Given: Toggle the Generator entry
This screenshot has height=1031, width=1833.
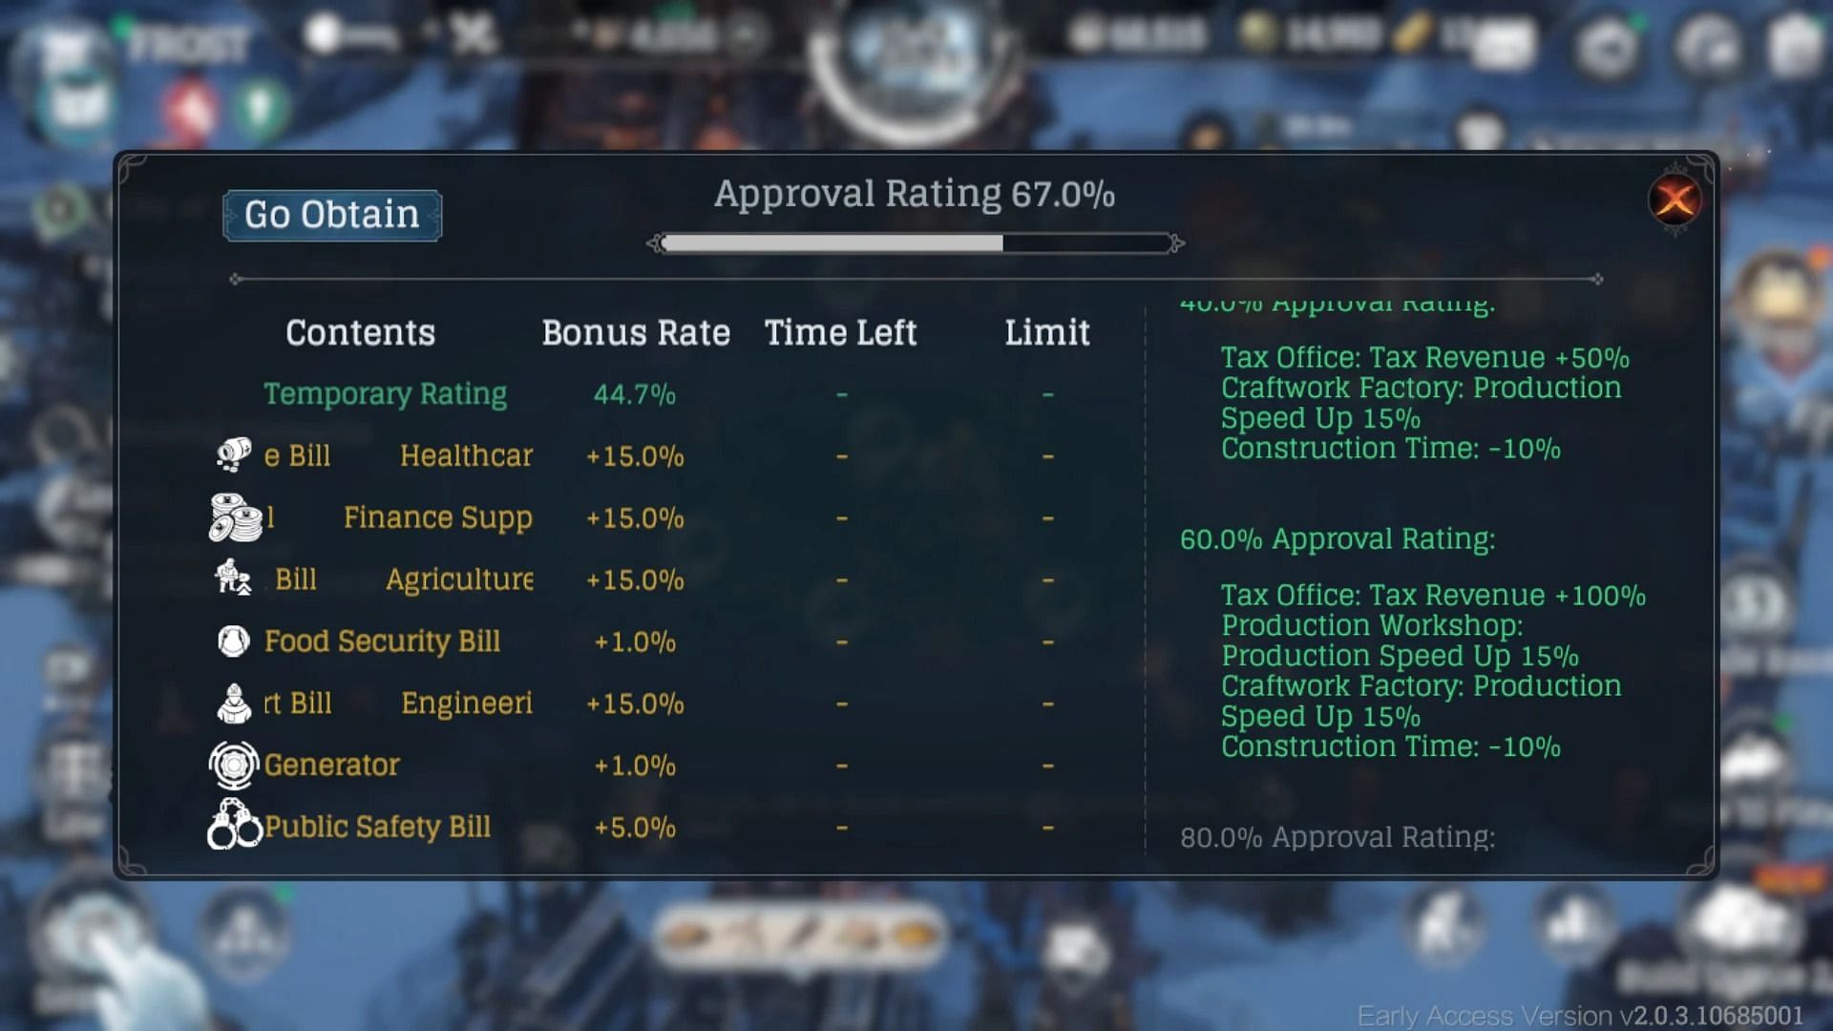Looking at the screenshot, I should (x=331, y=764).
